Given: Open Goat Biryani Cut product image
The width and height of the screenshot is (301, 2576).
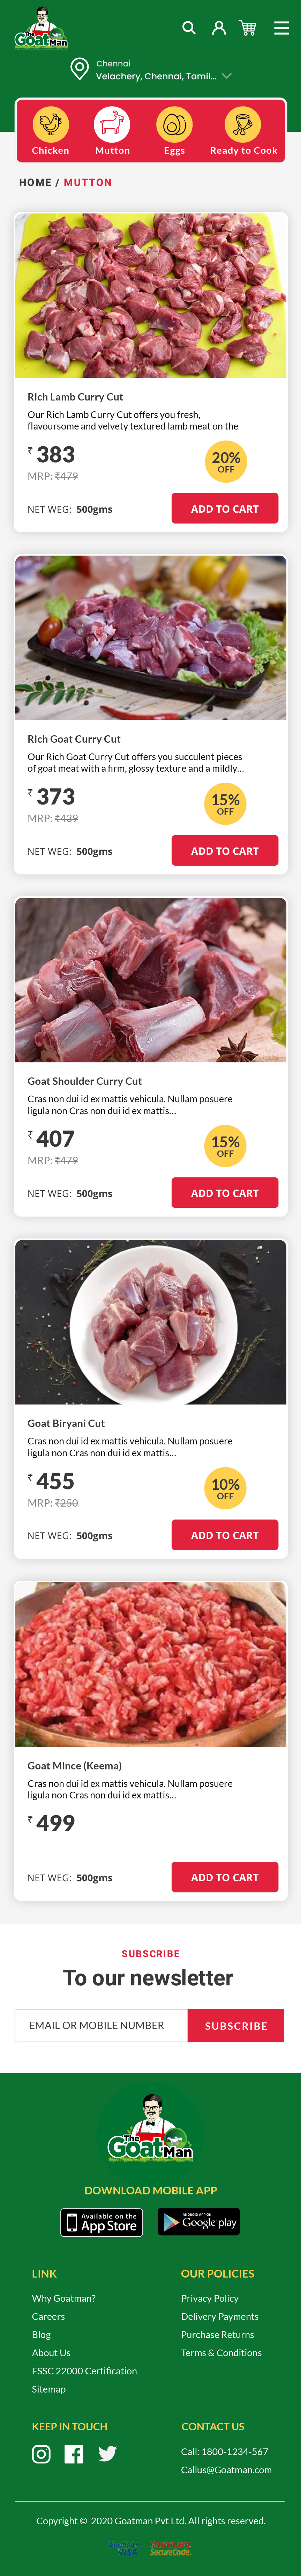Looking at the screenshot, I should coord(151,1322).
